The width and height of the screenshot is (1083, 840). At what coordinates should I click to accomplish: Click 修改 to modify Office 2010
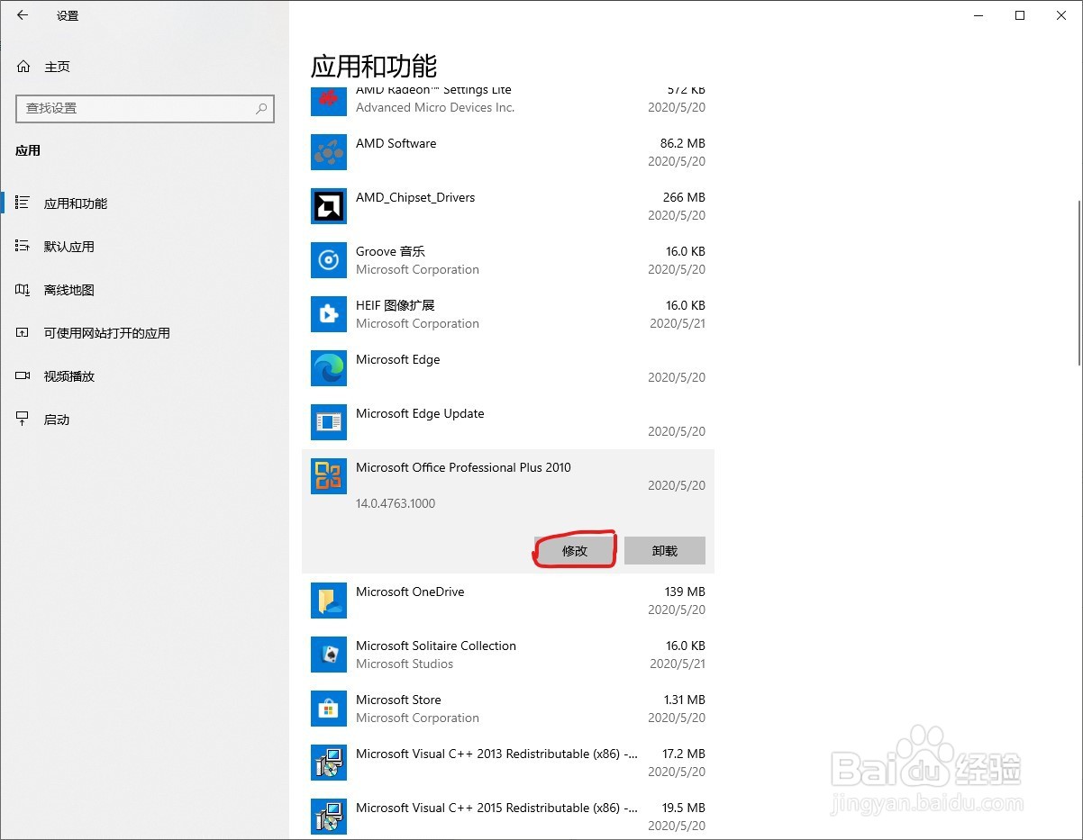click(x=575, y=551)
